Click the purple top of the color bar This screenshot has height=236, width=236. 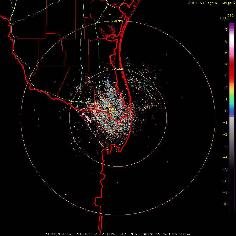(x=232, y=26)
